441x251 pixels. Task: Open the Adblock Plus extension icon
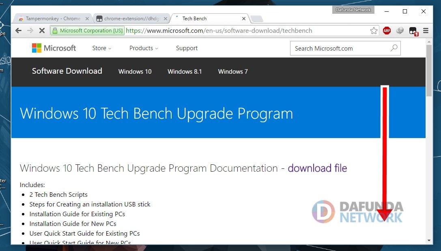(x=387, y=31)
